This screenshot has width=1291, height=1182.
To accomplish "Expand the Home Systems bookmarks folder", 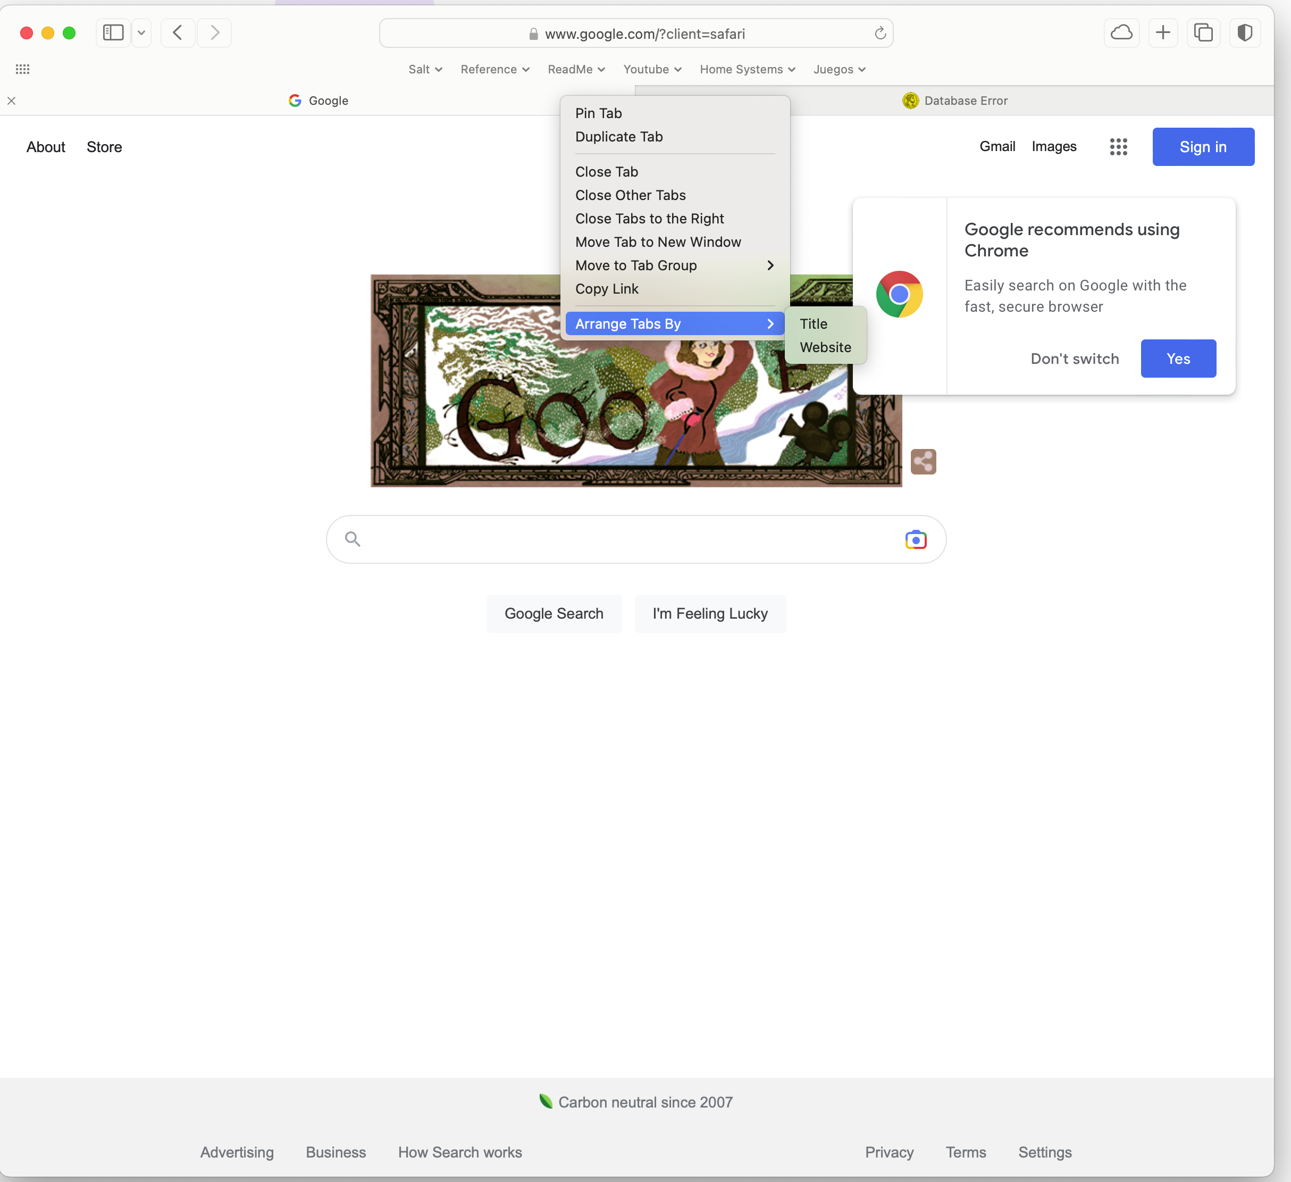I will click(x=747, y=69).
